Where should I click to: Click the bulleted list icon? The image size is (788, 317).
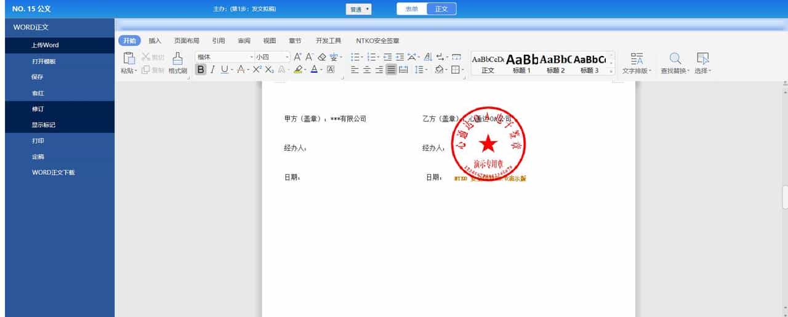pos(355,57)
